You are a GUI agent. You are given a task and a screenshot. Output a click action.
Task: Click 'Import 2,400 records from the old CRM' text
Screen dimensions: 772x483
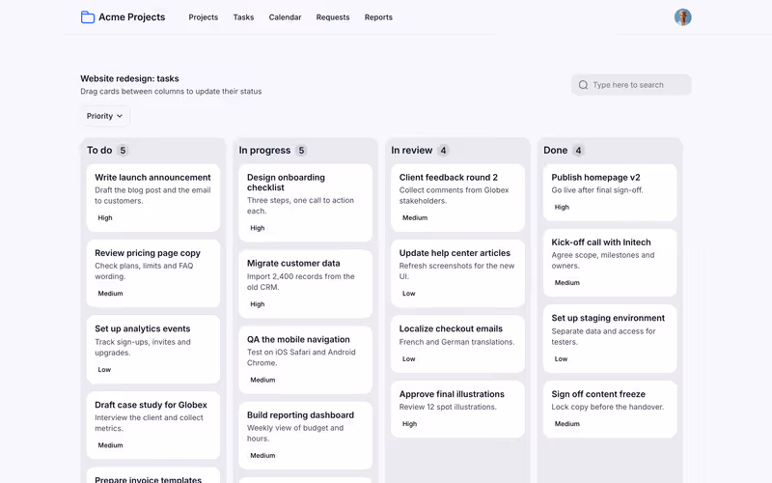(301, 282)
